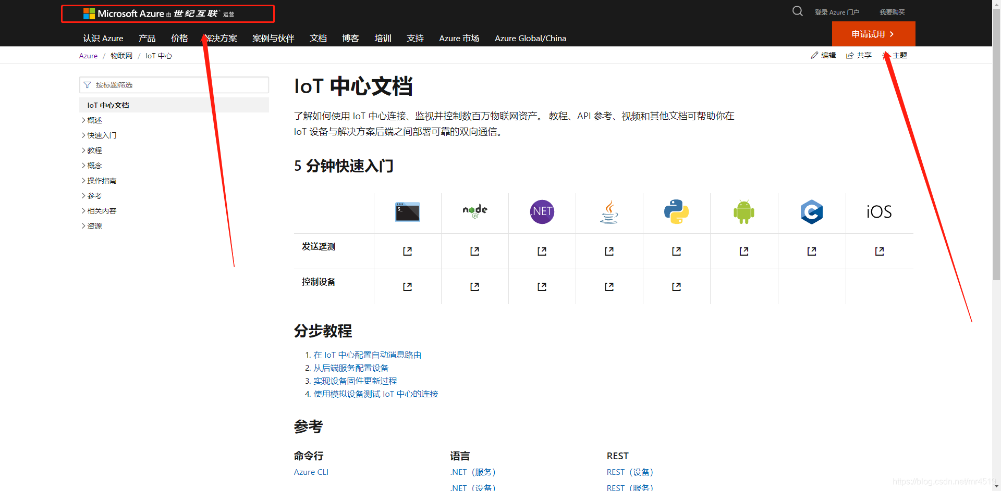The image size is (1001, 491).
Task: Click the Node.js logo icon
Action: click(475, 210)
